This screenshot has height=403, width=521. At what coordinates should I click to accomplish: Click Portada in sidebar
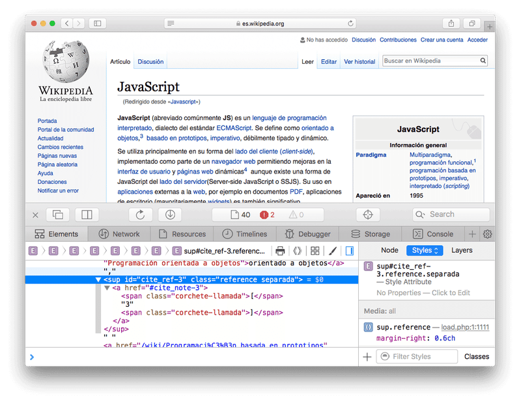(x=47, y=121)
